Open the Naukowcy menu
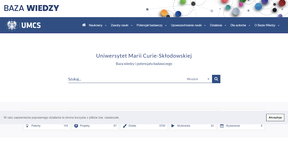The image size is (288, 150). (x=96, y=25)
